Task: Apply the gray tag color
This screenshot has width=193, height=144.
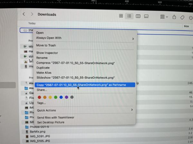Action: click(x=72, y=97)
